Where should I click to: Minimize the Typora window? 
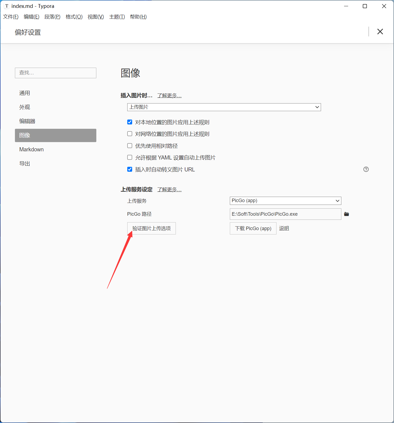tap(346, 6)
